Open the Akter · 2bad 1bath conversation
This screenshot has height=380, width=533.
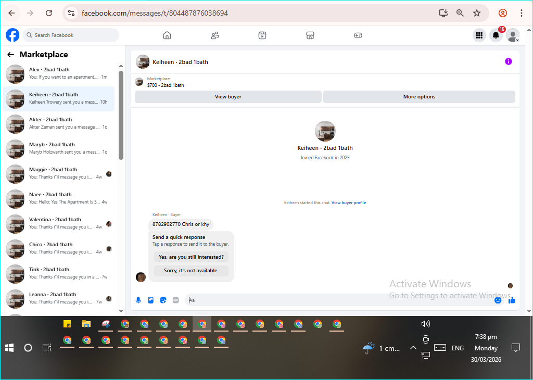[x=58, y=124]
